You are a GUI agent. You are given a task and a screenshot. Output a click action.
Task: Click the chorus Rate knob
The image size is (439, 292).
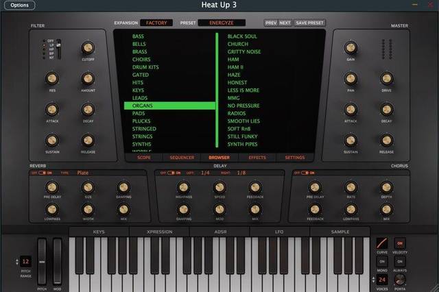(x=351, y=187)
